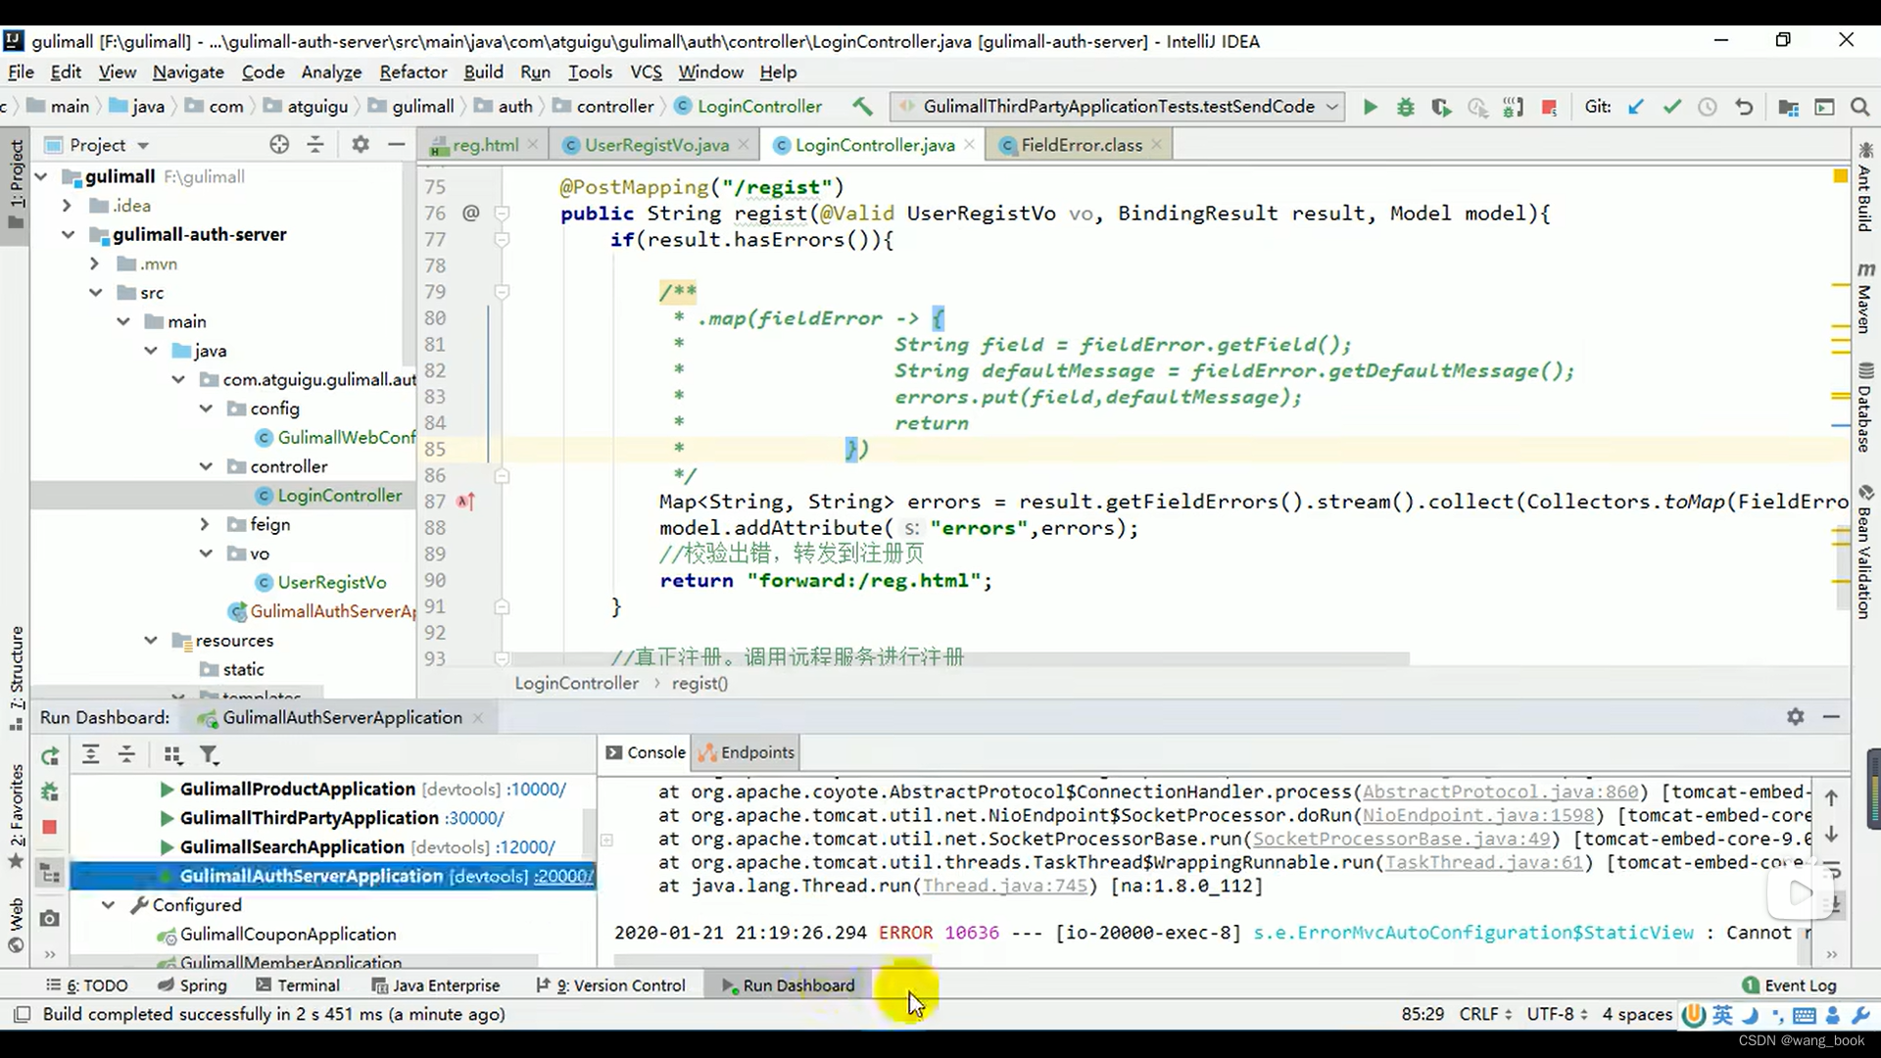Debug from Run Dashboard bug icon
Screen dimensions: 1881x1058
point(50,792)
